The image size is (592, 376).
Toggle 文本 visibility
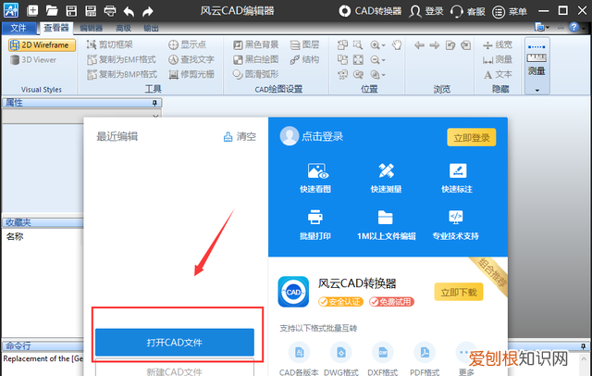pyautogui.click(x=498, y=74)
